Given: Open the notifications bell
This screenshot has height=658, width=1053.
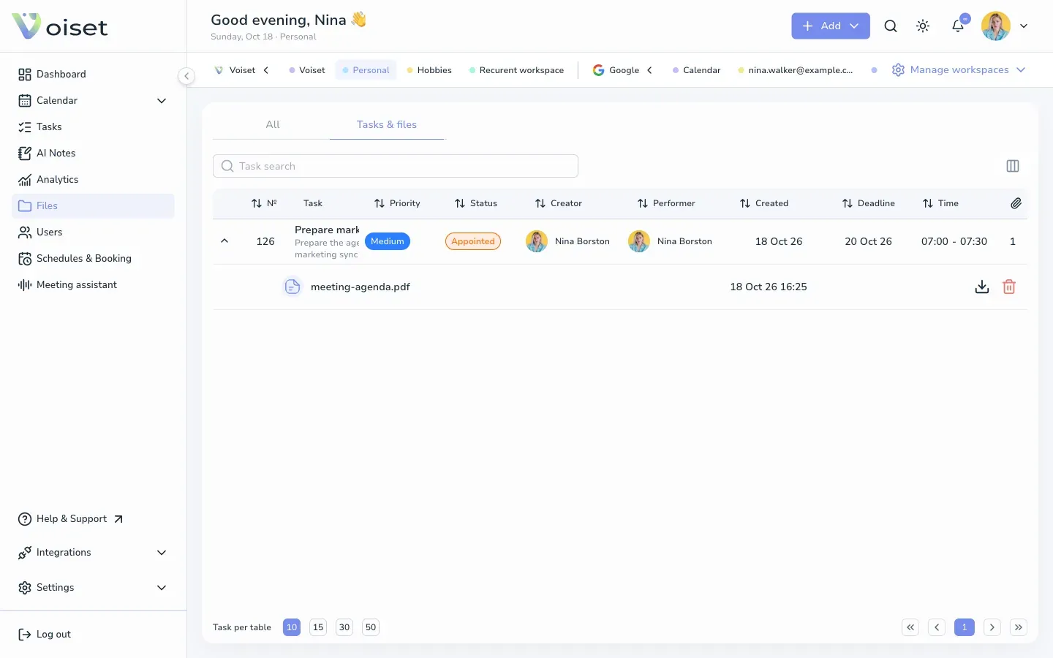Looking at the screenshot, I should tap(958, 26).
